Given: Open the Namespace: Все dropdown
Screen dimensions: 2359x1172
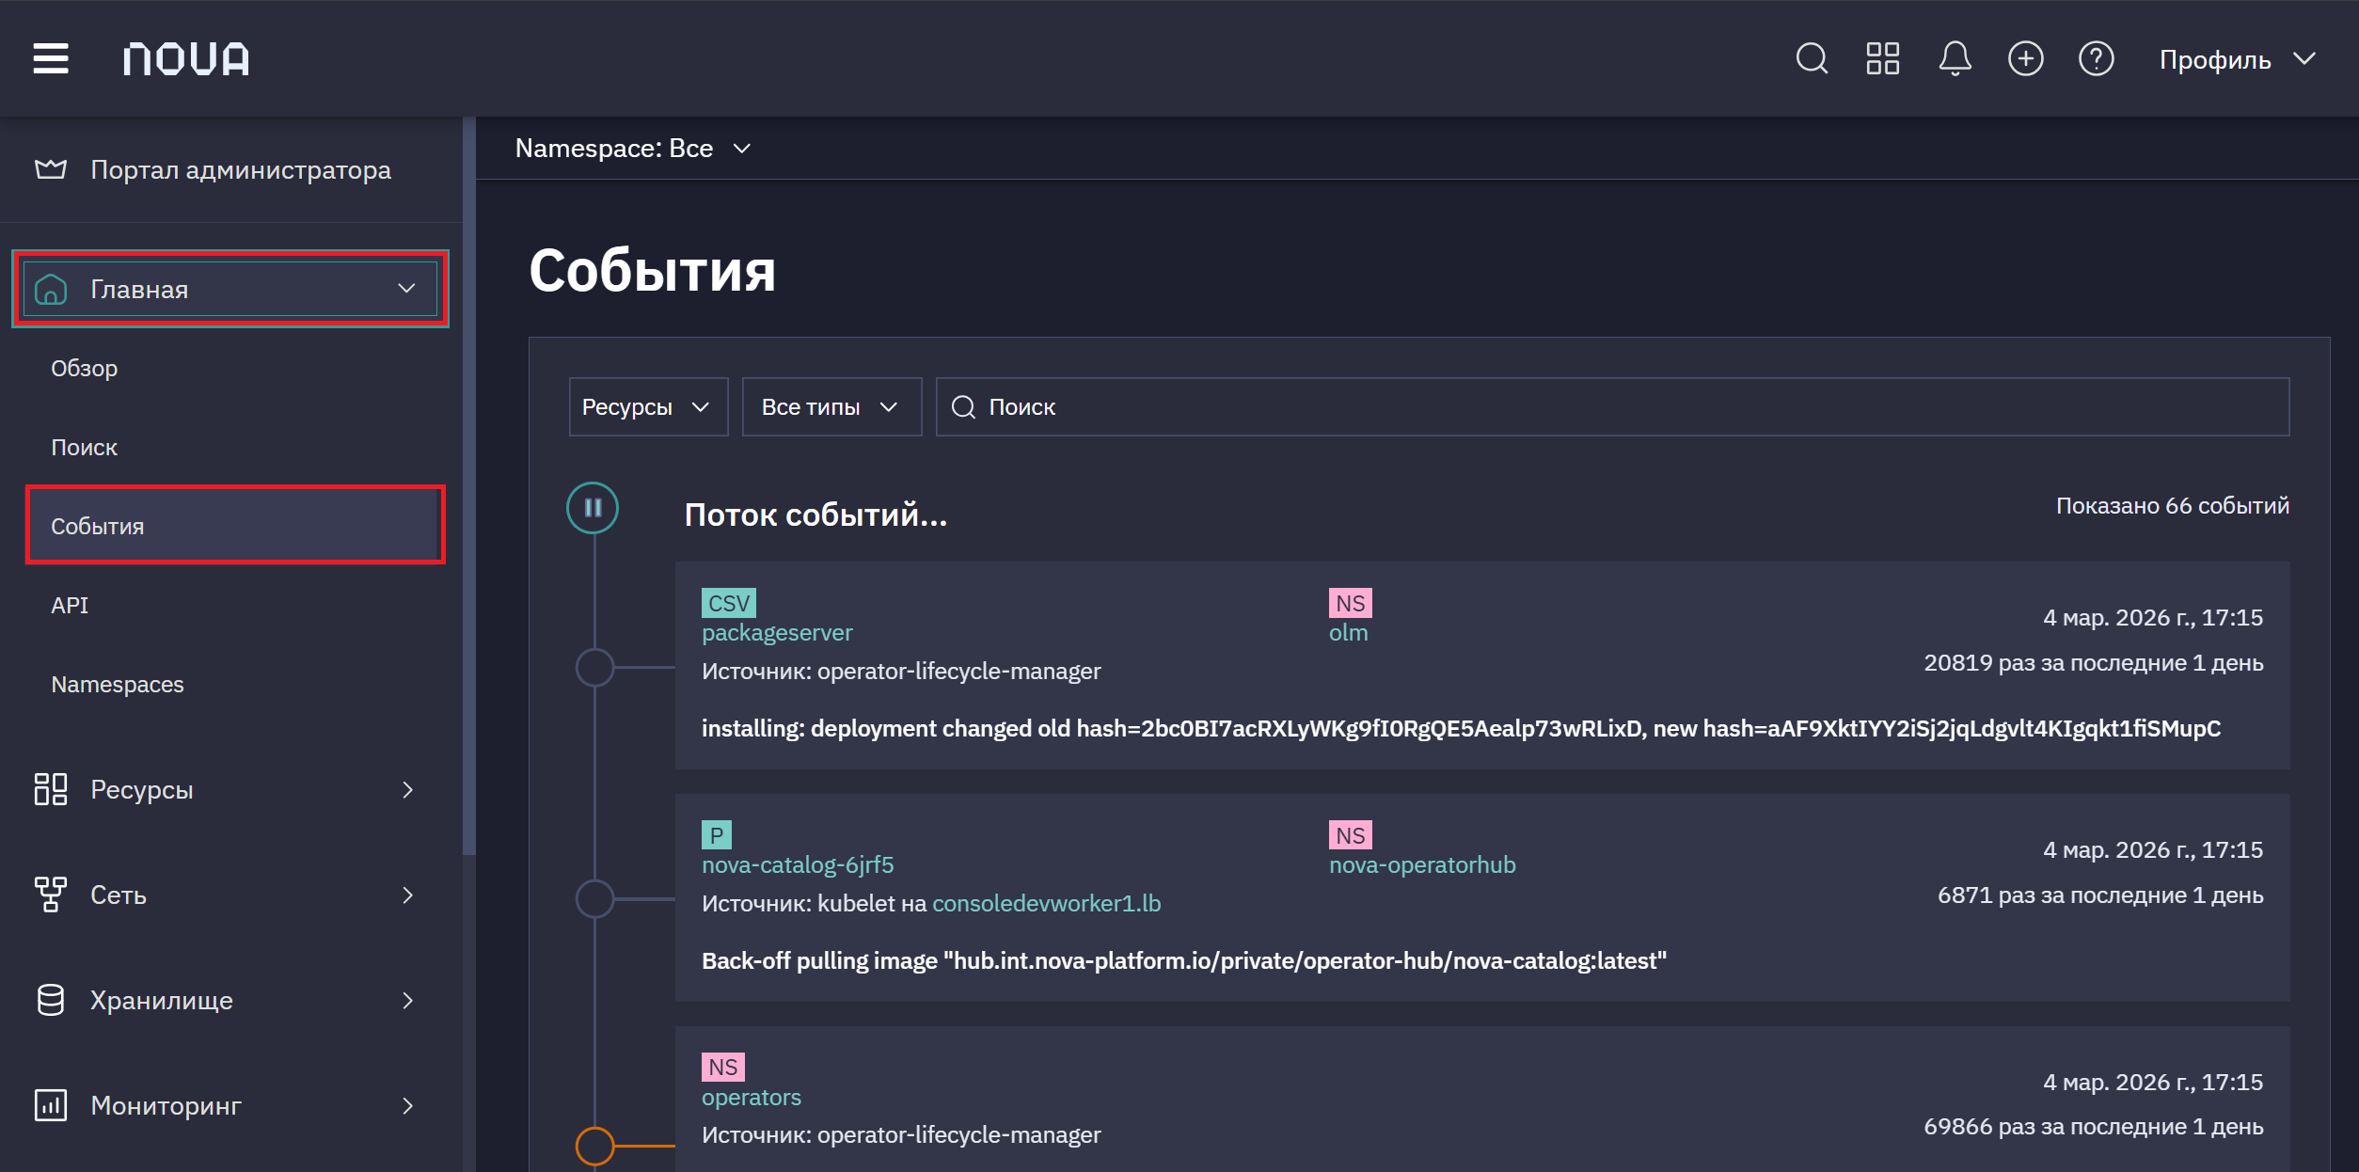Looking at the screenshot, I should pos(632,148).
